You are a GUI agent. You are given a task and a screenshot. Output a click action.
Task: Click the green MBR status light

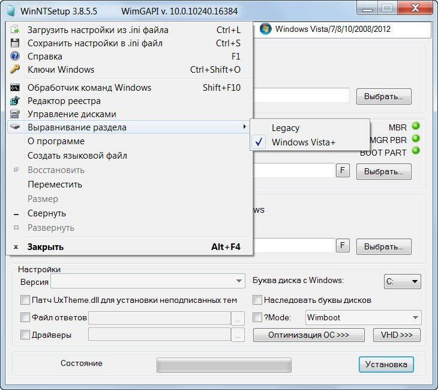click(x=416, y=126)
